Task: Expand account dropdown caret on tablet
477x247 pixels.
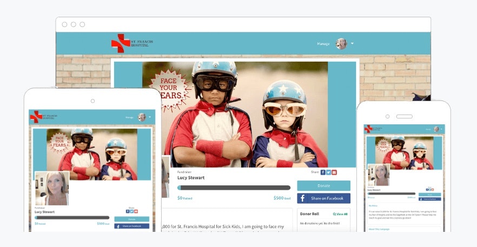Action: (x=150, y=117)
